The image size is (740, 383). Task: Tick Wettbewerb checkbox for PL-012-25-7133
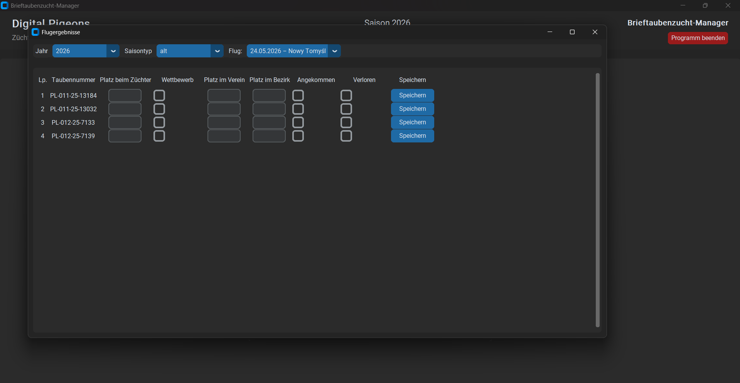click(159, 122)
